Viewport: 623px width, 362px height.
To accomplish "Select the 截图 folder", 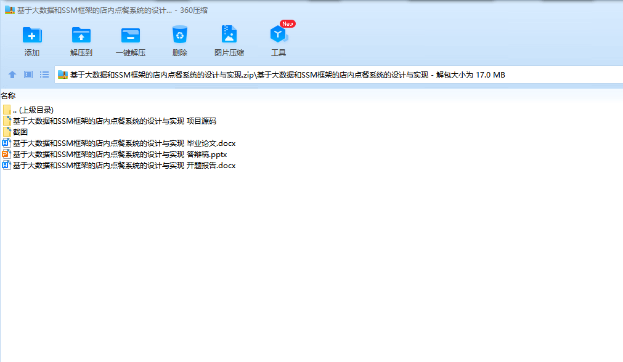I will [15, 132].
